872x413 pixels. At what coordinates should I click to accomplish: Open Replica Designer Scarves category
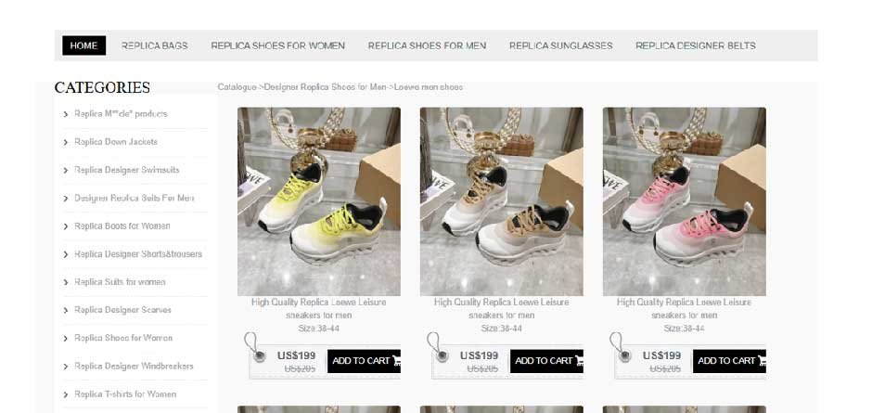click(122, 310)
